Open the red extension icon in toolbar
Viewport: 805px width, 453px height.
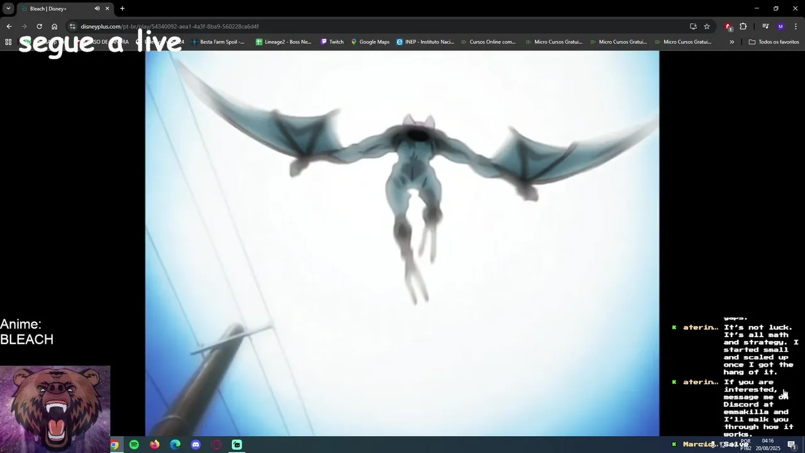(728, 26)
